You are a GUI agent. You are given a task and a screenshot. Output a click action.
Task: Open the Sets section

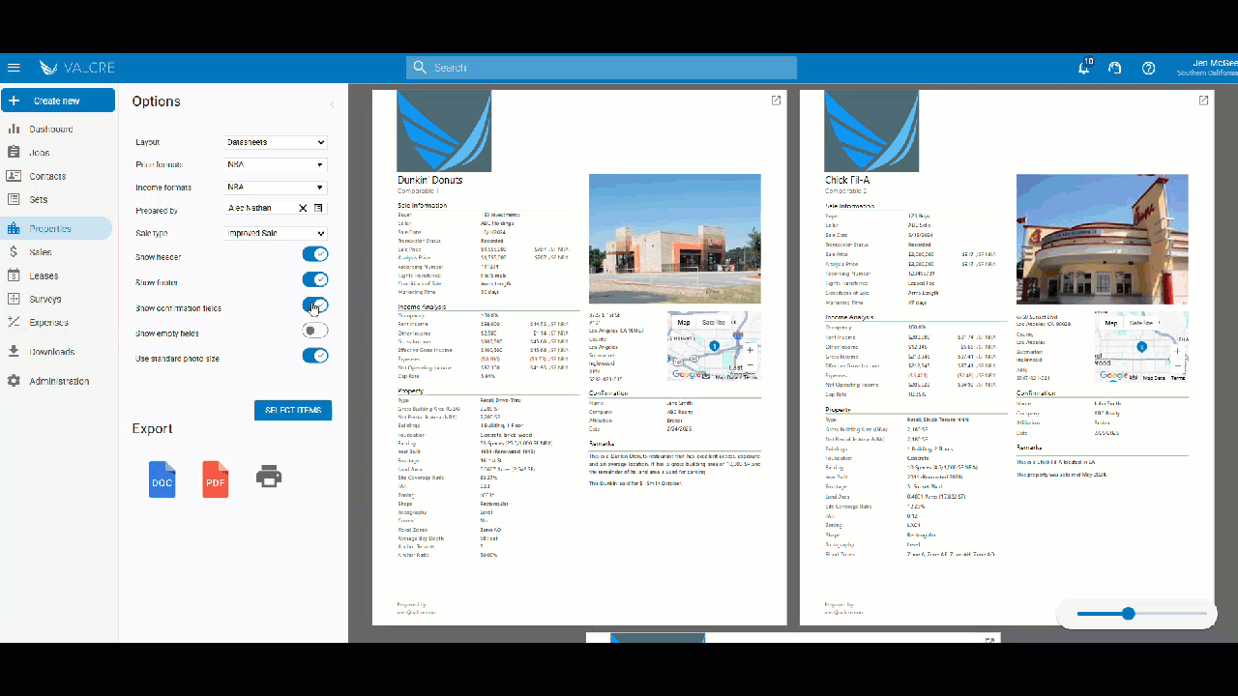[x=39, y=199]
